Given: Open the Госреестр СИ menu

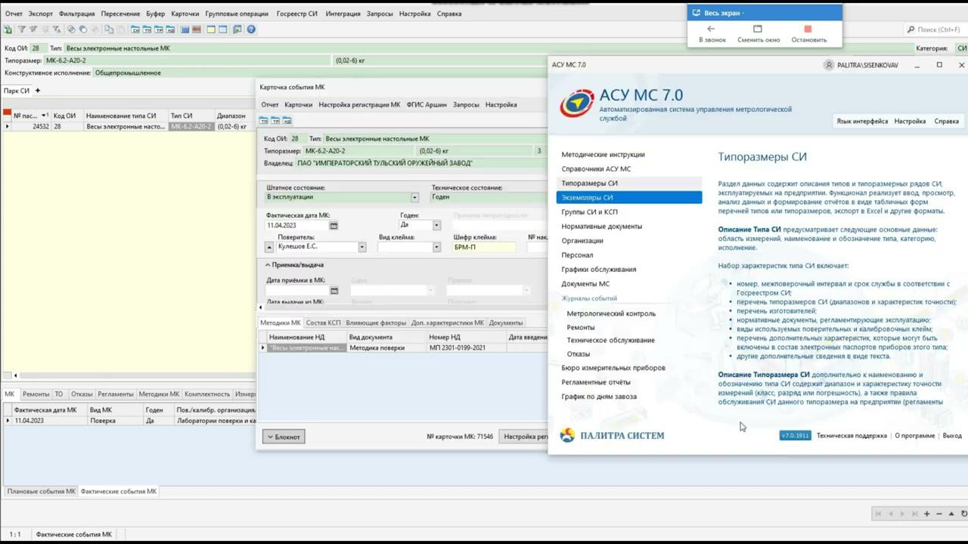Looking at the screenshot, I should pyautogui.click(x=296, y=14).
